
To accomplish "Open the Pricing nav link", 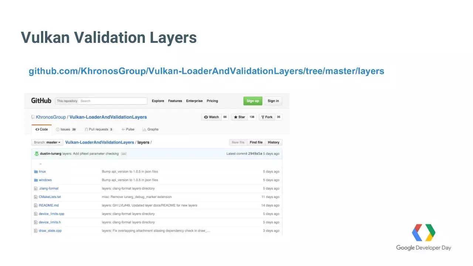I will pos(212,101).
